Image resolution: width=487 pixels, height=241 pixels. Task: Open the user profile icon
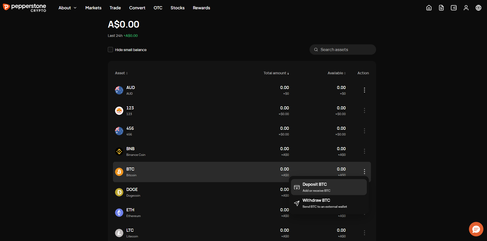(466, 8)
